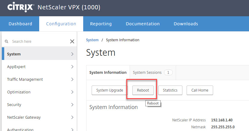Expand the AppExpert chevron
Viewport: 249px width, 131px height.
[72, 67]
